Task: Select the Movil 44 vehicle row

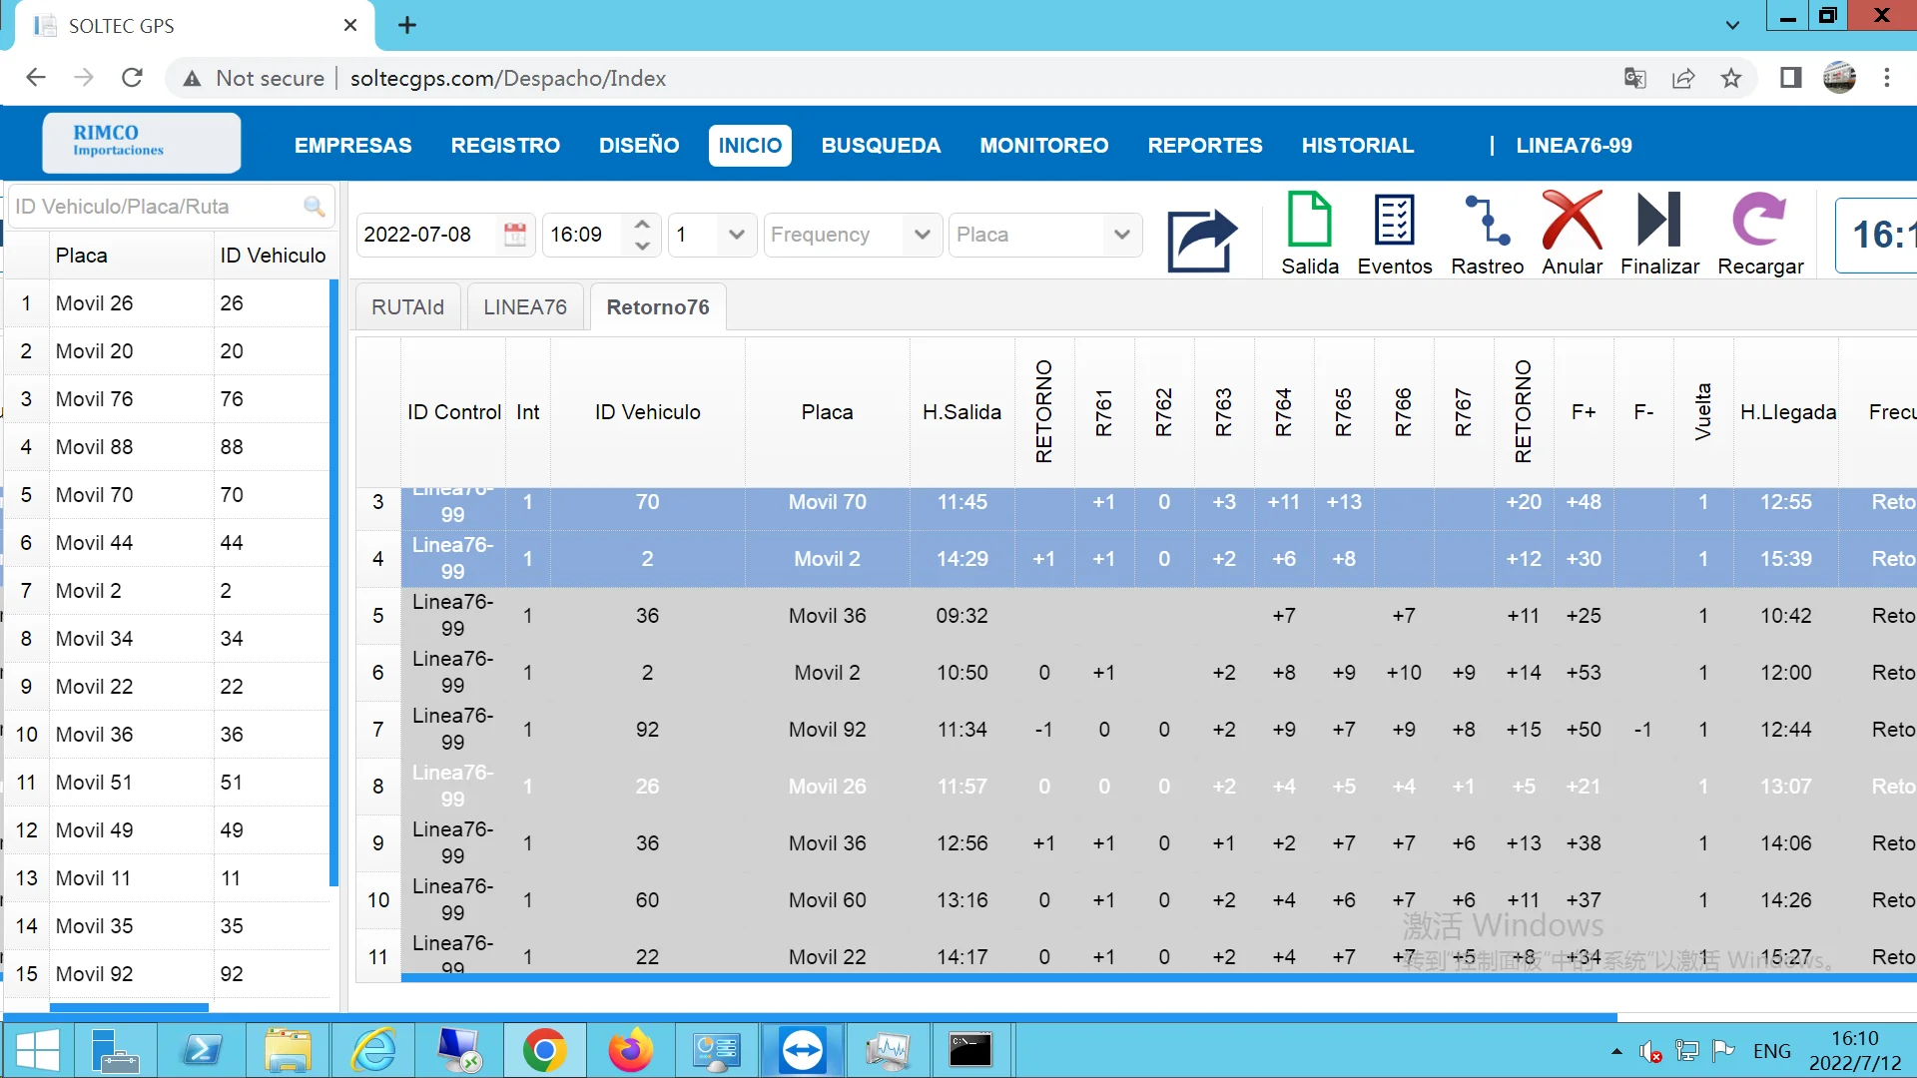Action: [x=94, y=543]
